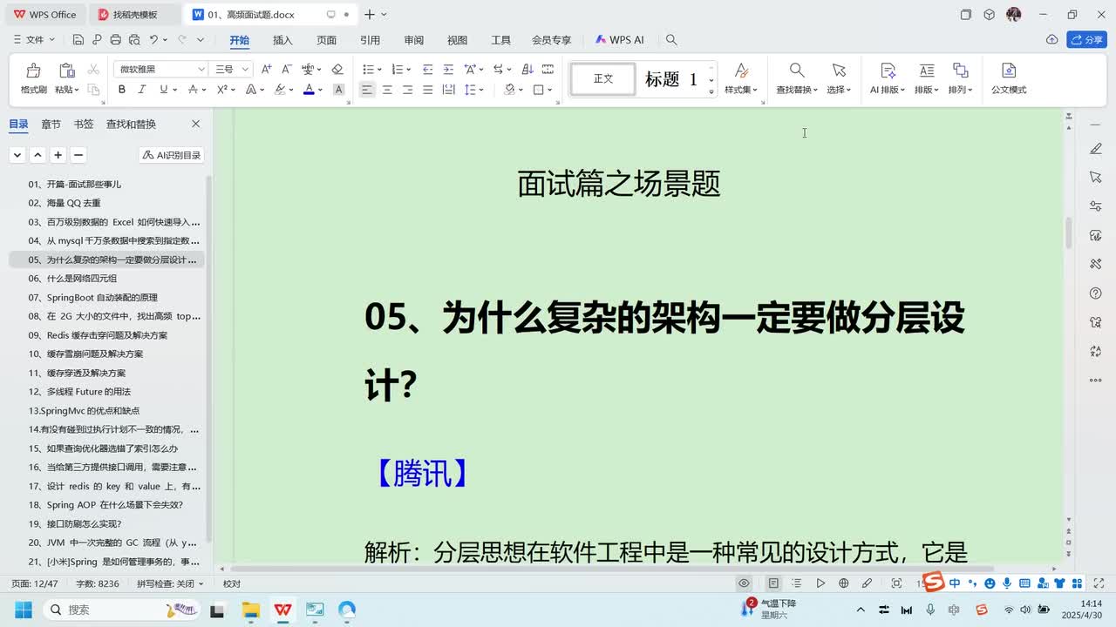
Task: Open the 章节 navigation pane tab
Action: point(51,125)
